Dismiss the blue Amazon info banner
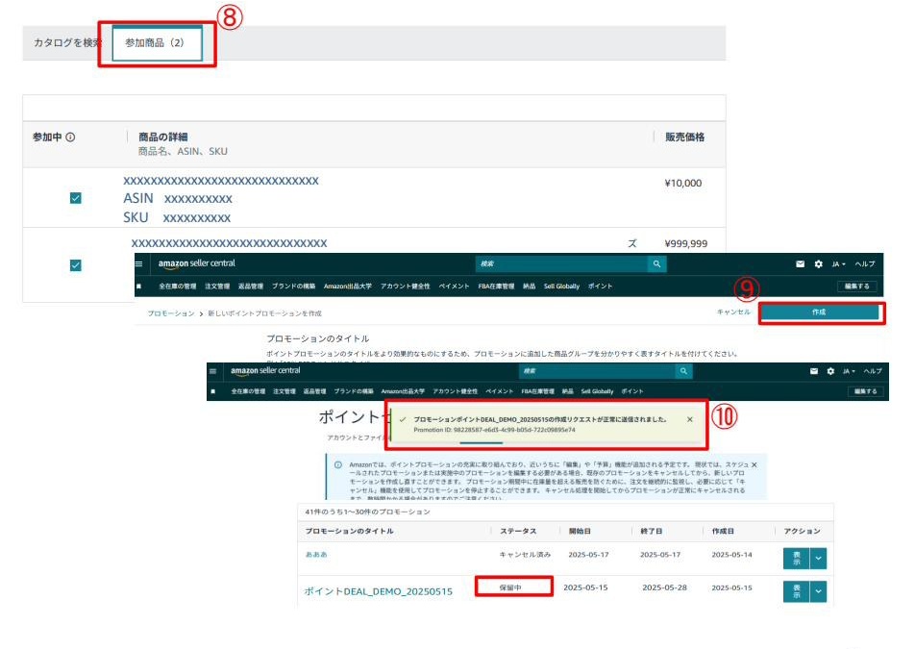The image size is (915, 649). [x=754, y=464]
